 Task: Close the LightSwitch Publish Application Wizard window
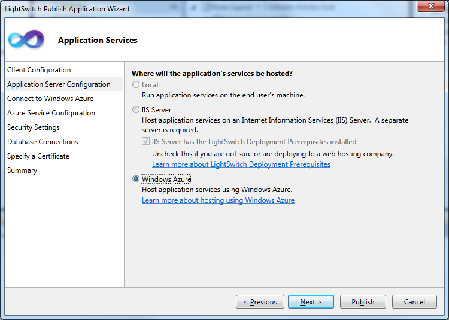pyautogui.click(x=431, y=6)
